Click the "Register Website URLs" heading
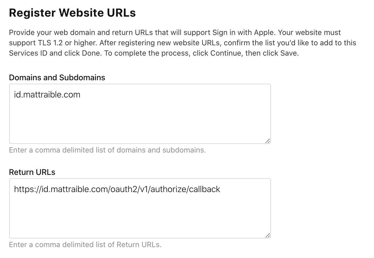This screenshot has width=374, height=258. (x=72, y=13)
